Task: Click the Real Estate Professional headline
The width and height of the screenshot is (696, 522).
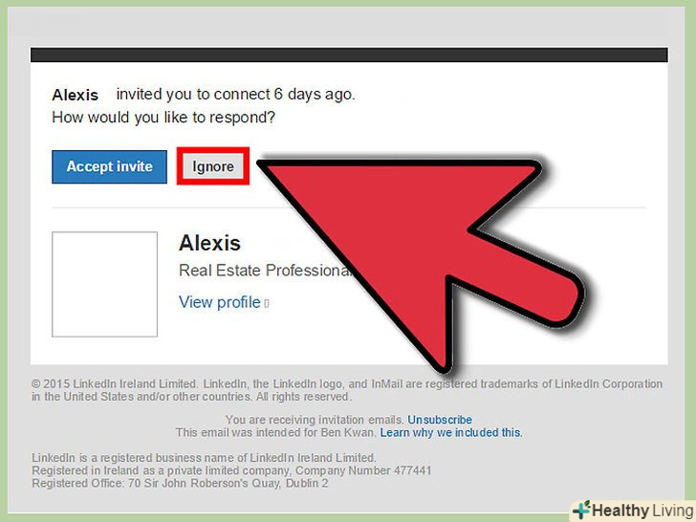Action: click(x=266, y=271)
